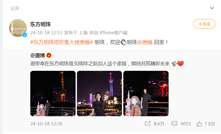Click the blue verified badge on the avatar
This screenshot has width=221, height=134.
click(x=25, y=35)
